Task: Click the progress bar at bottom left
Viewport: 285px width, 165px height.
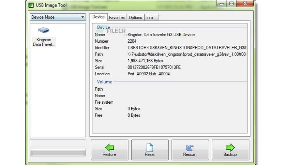Action: pyautogui.click(x=58, y=153)
